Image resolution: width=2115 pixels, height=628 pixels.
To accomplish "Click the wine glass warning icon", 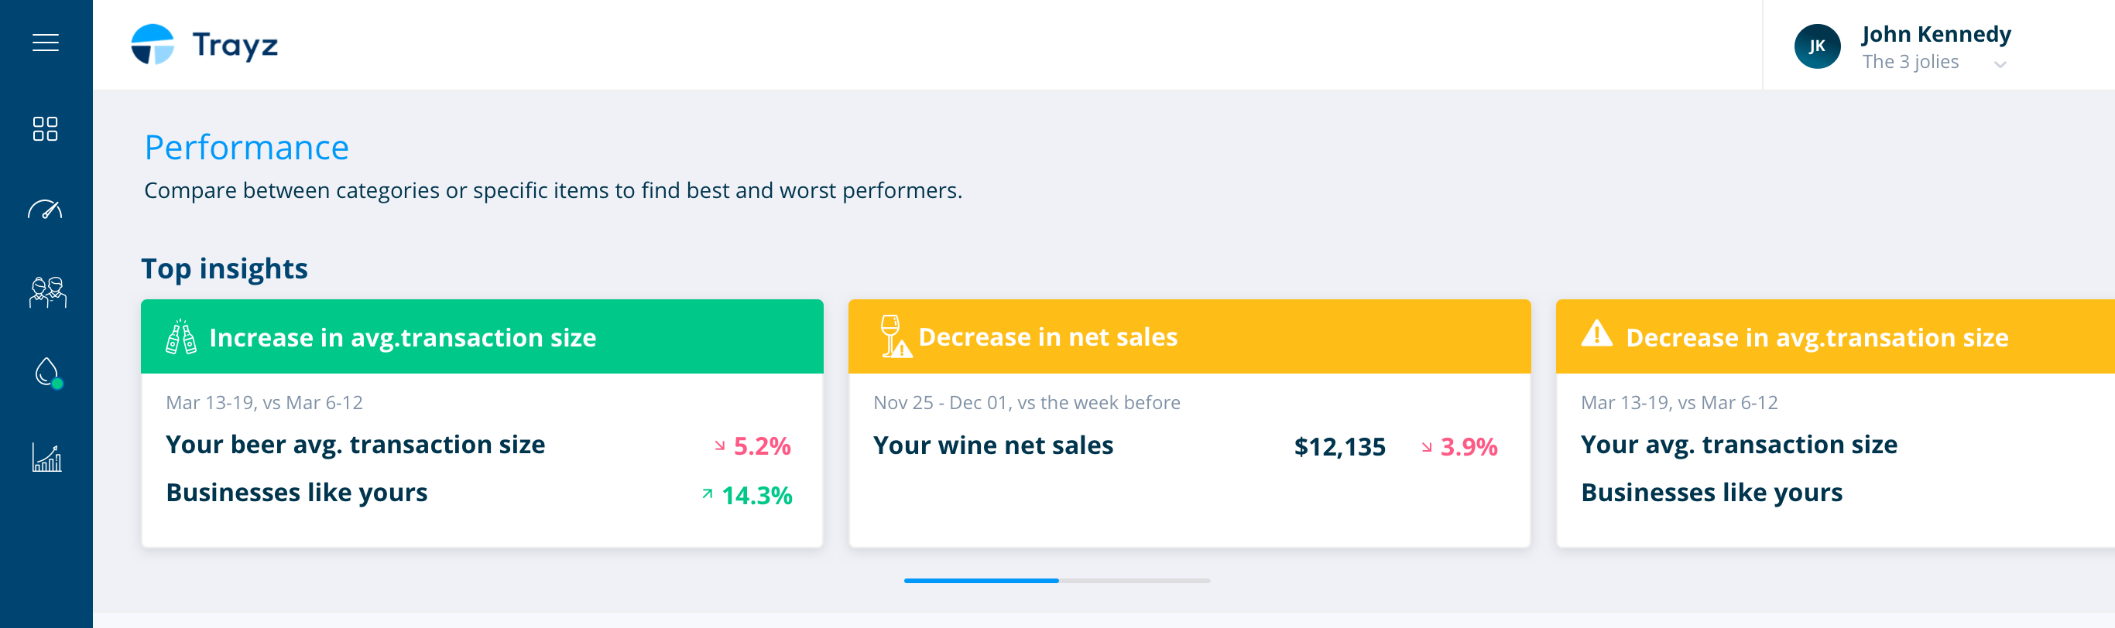I will [x=895, y=336].
